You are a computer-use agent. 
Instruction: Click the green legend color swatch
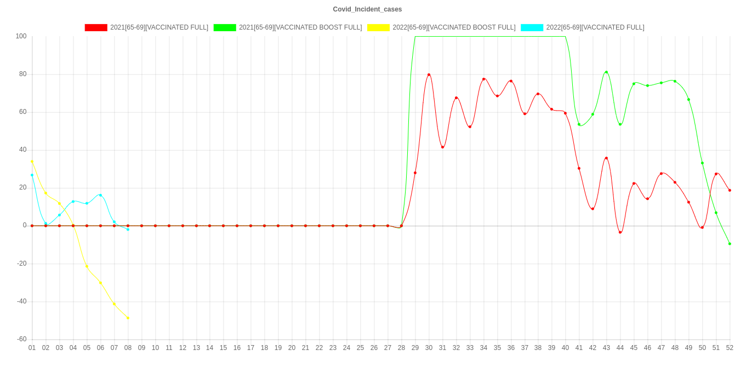224,27
